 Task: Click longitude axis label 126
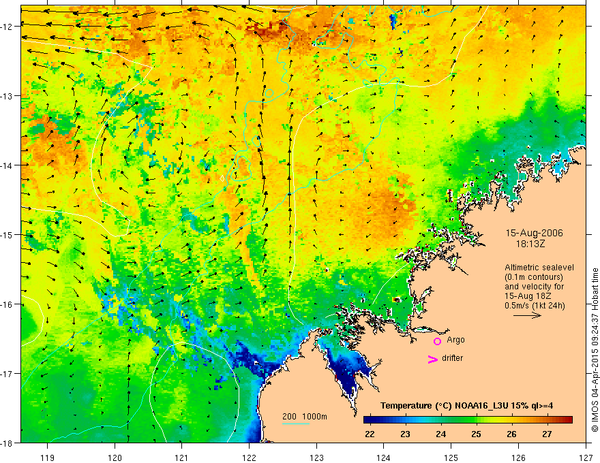[518, 458]
